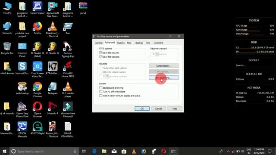The width and height of the screenshot is (276, 155).
Task: Open the Backup tab
Action: click(x=139, y=43)
